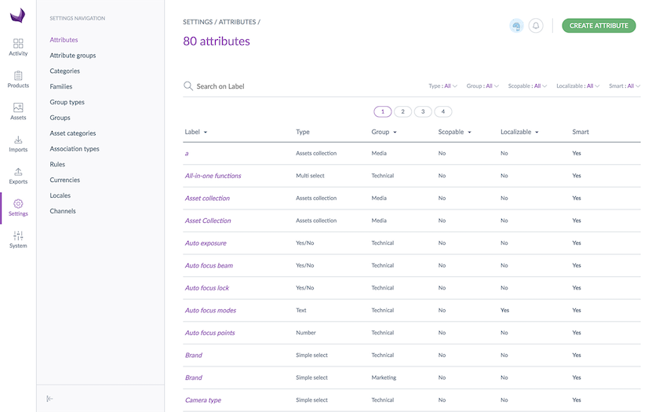The width and height of the screenshot is (659, 412).
Task: Expand the Type filter dropdown
Action: click(x=442, y=86)
